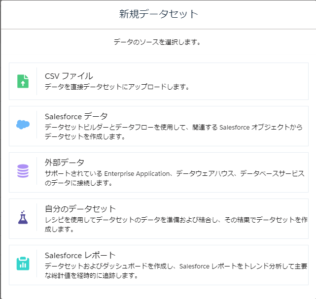This screenshot has height=299, width=316.
Task: Click the データのソースを選択します instruction text
Action: (x=158, y=42)
